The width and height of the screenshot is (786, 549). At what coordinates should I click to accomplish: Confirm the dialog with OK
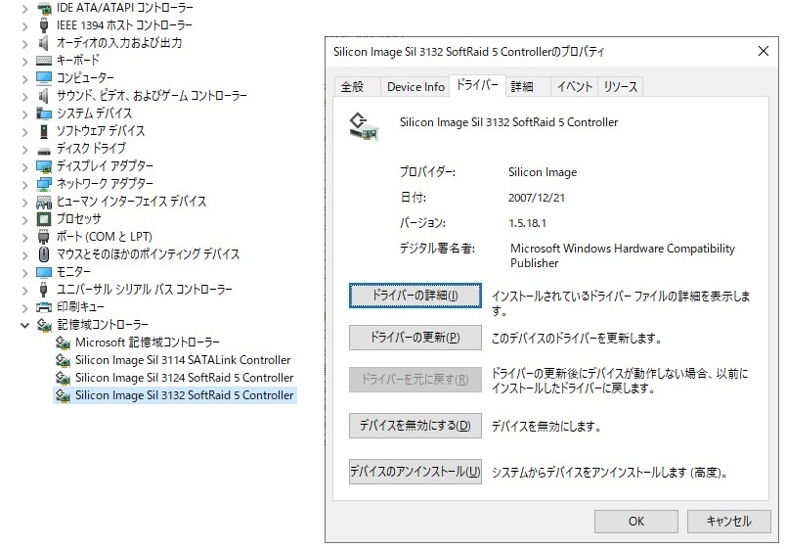pyautogui.click(x=636, y=522)
